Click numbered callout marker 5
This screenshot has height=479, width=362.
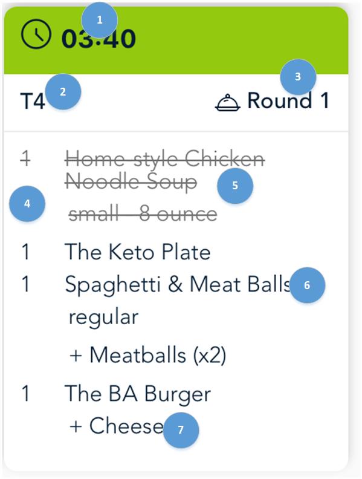click(235, 186)
